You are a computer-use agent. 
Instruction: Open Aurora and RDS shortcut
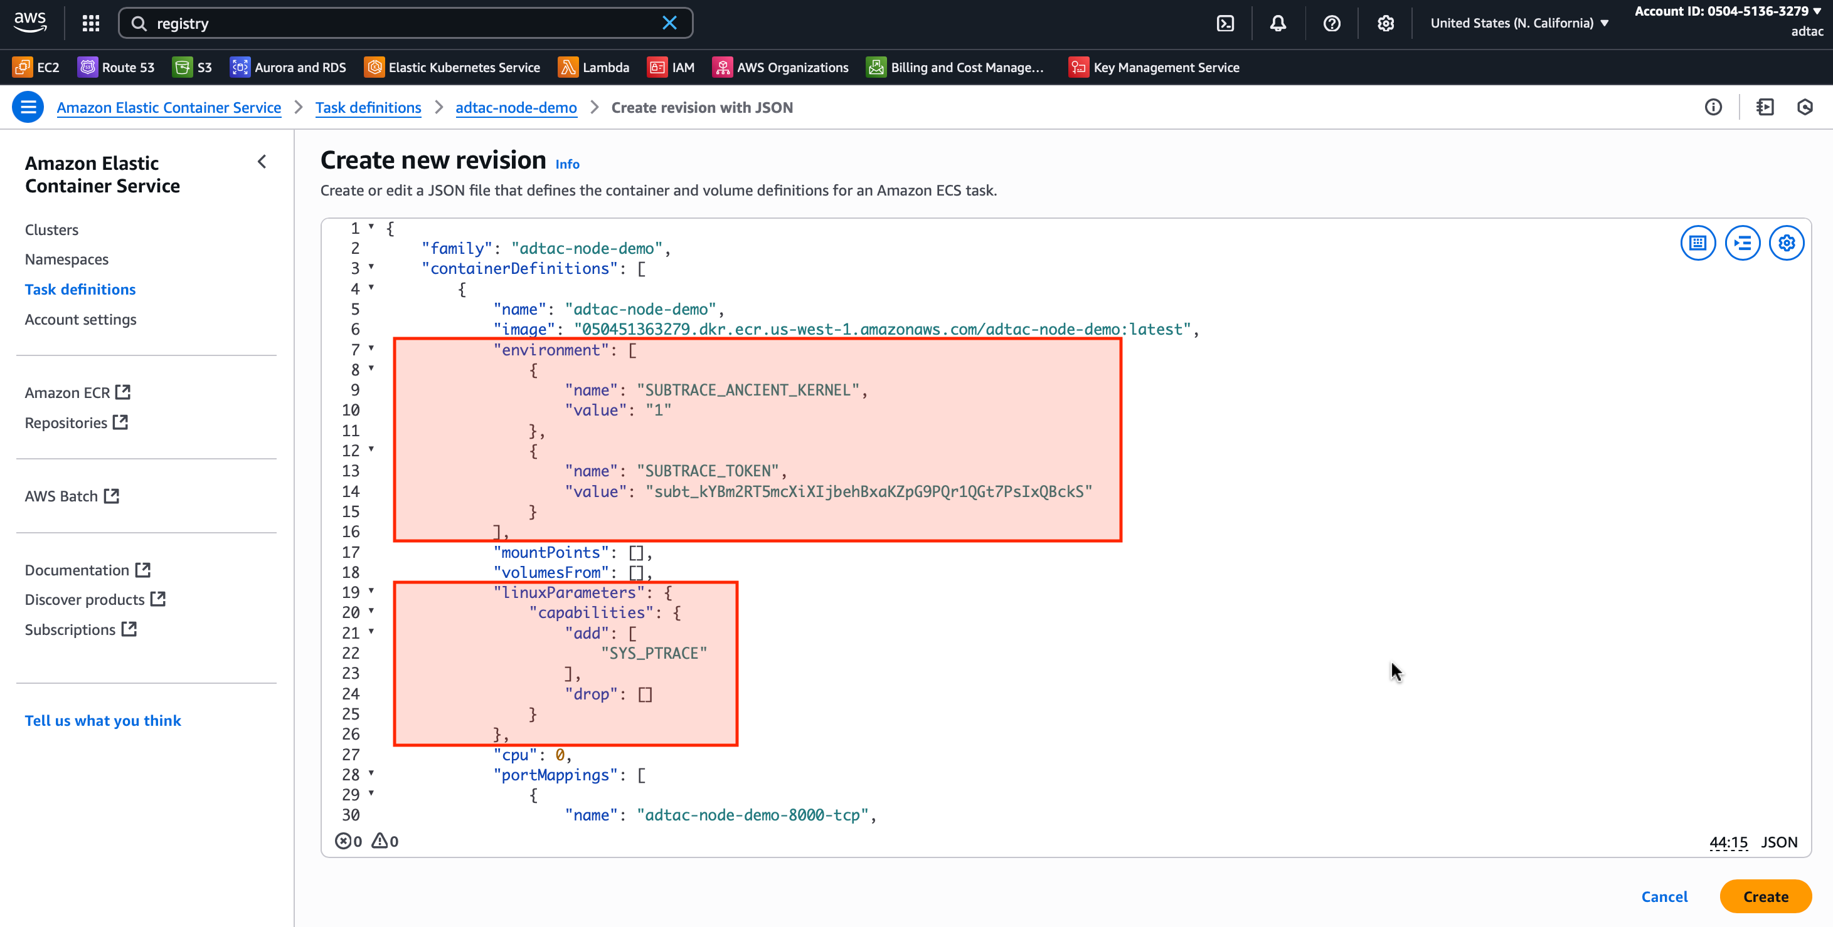pos(287,67)
